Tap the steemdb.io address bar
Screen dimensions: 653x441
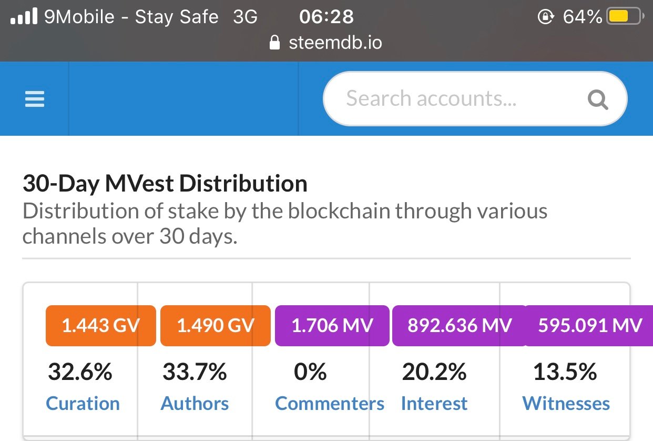click(x=326, y=42)
